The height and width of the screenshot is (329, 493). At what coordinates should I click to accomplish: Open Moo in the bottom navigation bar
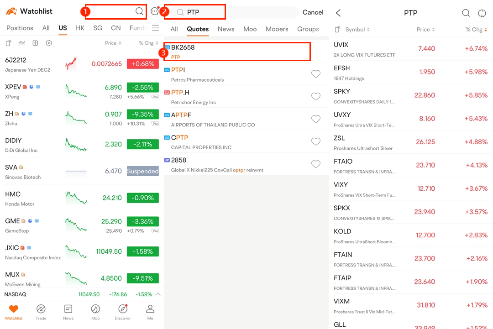tap(95, 313)
